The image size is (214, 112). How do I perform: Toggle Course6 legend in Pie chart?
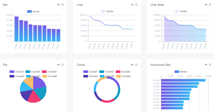click(50, 76)
